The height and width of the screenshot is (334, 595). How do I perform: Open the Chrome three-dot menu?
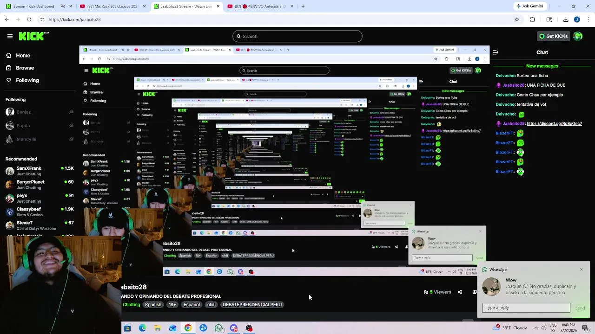tap(588, 19)
